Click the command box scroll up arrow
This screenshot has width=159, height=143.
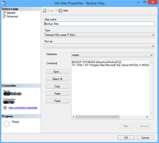point(151,62)
